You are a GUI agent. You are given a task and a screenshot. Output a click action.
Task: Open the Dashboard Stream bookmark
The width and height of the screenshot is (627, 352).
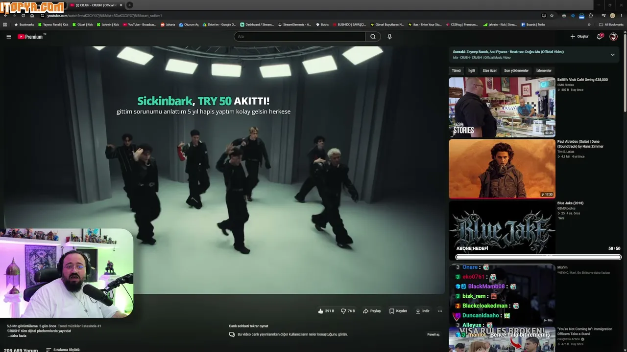click(257, 24)
